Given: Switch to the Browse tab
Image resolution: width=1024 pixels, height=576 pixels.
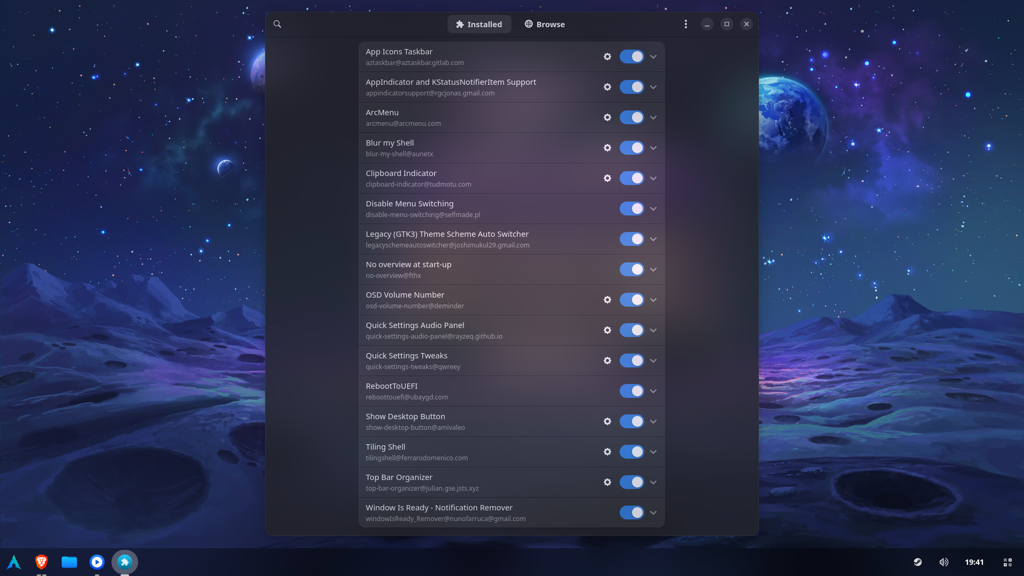Looking at the screenshot, I should click(x=545, y=24).
